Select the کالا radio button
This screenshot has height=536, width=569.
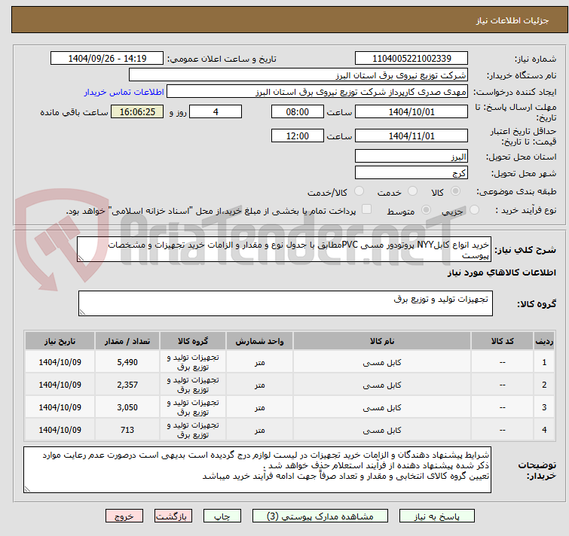click(455, 191)
